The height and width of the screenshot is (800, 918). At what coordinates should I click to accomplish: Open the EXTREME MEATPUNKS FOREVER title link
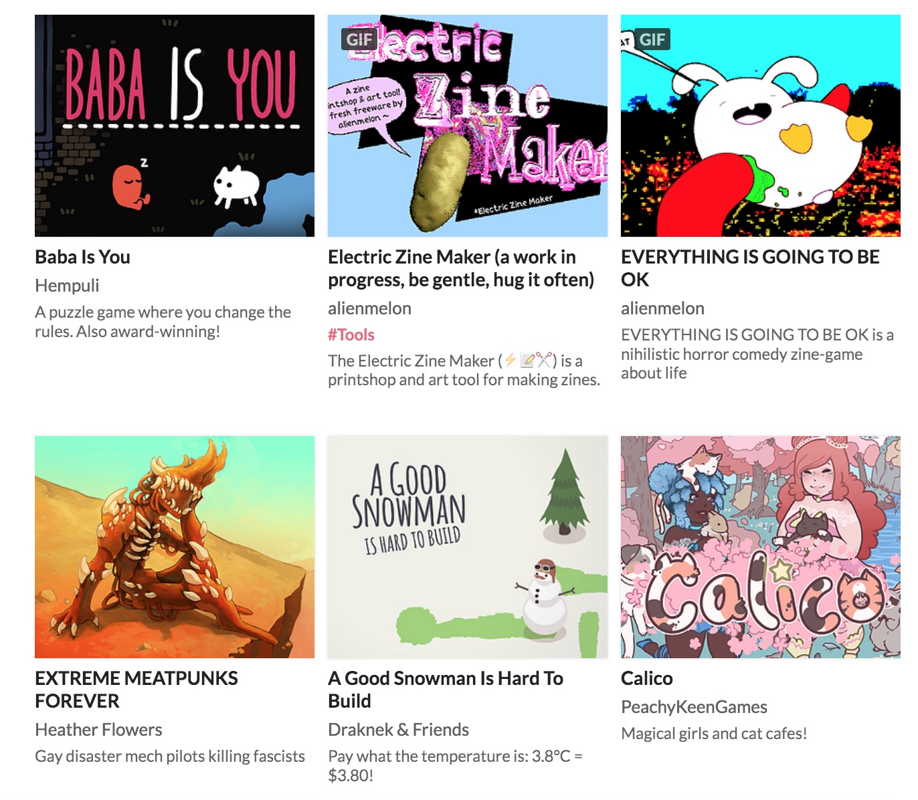click(x=136, y=690)
